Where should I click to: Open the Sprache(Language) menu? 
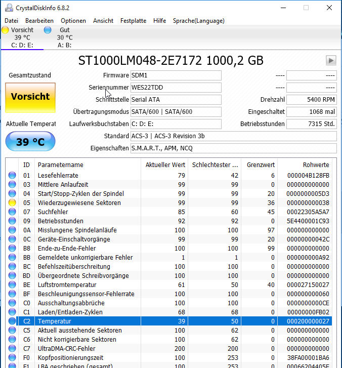click(x=198, y=21)
